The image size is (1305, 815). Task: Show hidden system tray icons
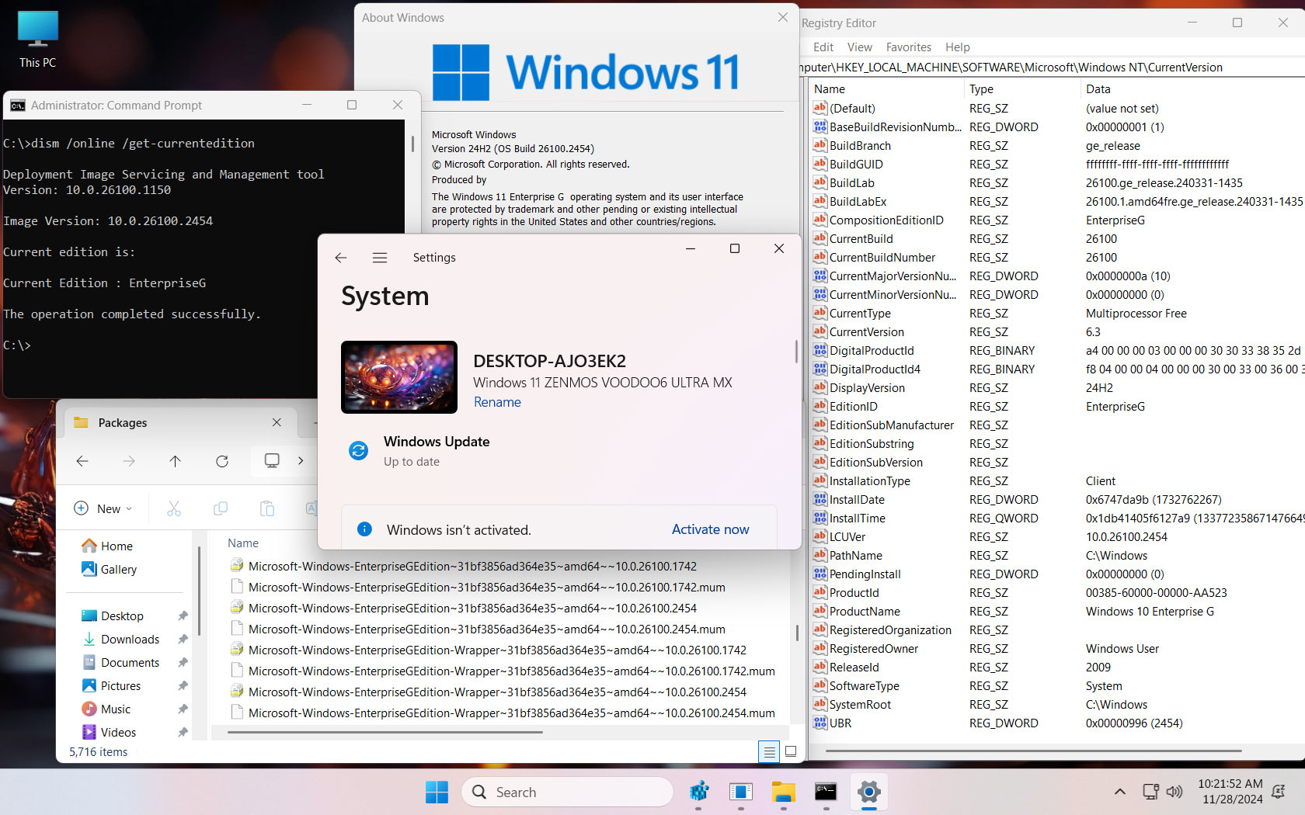pyautogui.click(x=1119, y=792)
